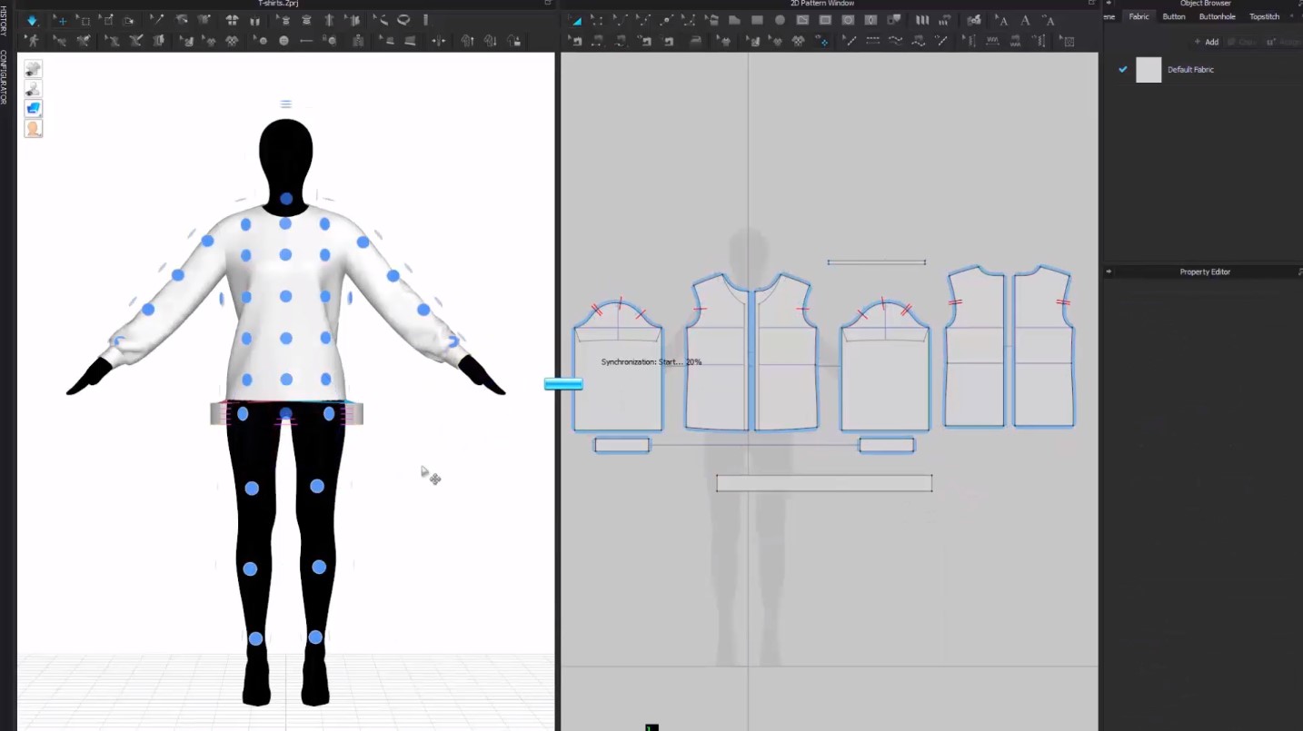Select the Select Mesh box tool
This screenshot has width=1303, height=731.
tap(84, 20)
